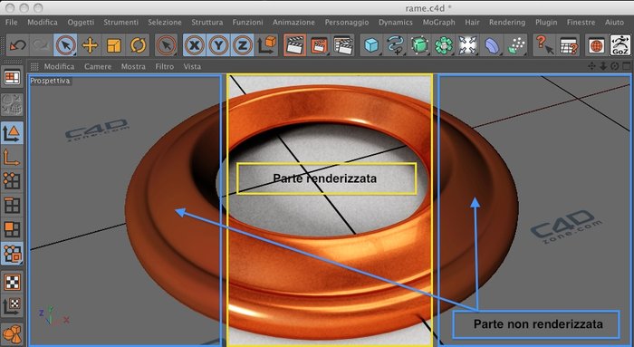The height and width of the screenshot is (347, 634).
Task: Click the table with question mark icon
Action: point(568,45)
